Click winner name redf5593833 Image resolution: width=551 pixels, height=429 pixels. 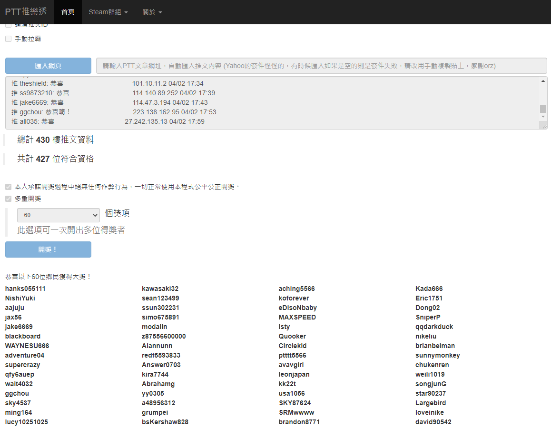161,355
